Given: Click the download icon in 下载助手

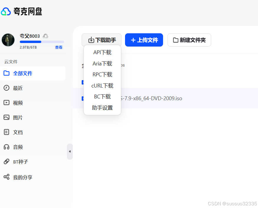Looking at the screenshot, I should 91,40.
